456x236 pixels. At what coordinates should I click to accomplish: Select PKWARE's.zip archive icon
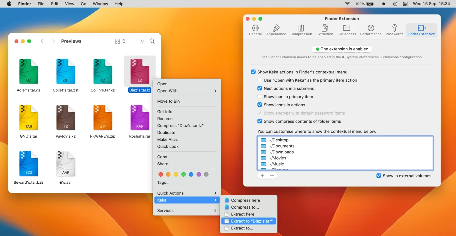pyautogui.click(x=103, y=117)
